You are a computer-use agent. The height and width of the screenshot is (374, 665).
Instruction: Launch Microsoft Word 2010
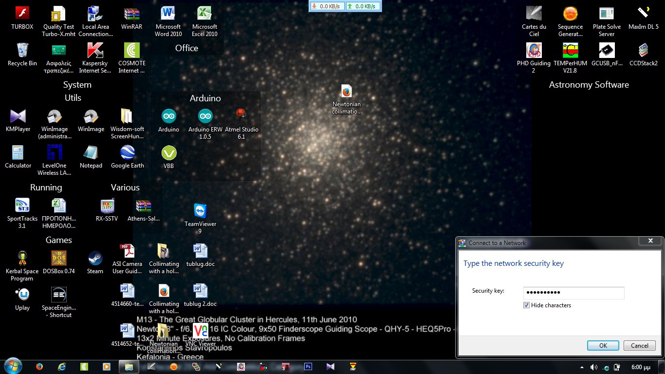(168, 21)
